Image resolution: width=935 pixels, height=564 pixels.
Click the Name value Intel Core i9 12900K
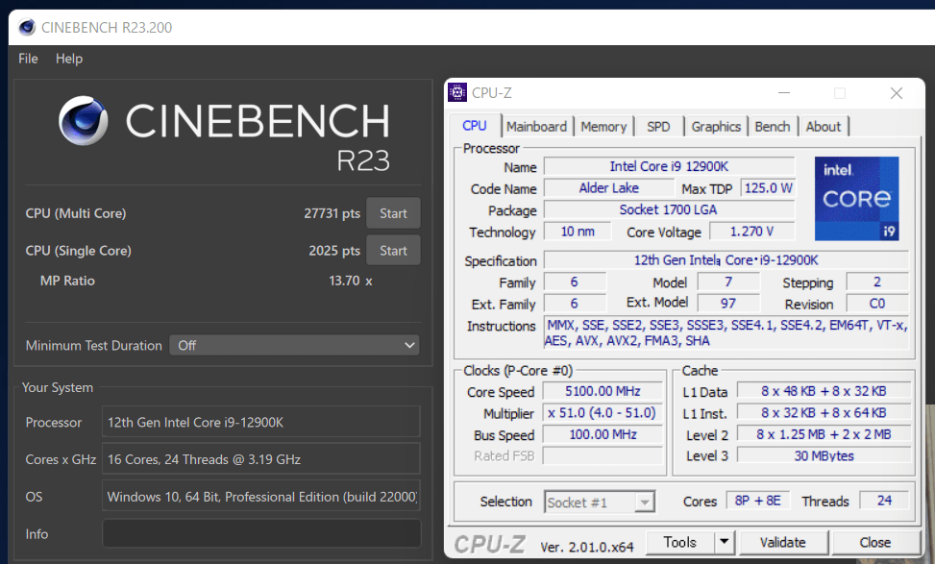tap(669, 166)
